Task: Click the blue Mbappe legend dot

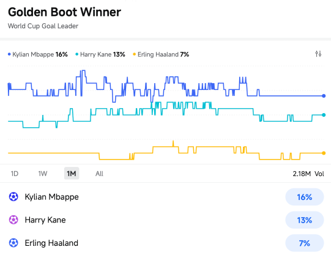Action: [9, 54]
